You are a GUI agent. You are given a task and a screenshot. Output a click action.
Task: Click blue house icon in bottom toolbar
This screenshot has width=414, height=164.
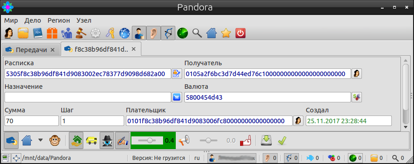pos(26,140)
